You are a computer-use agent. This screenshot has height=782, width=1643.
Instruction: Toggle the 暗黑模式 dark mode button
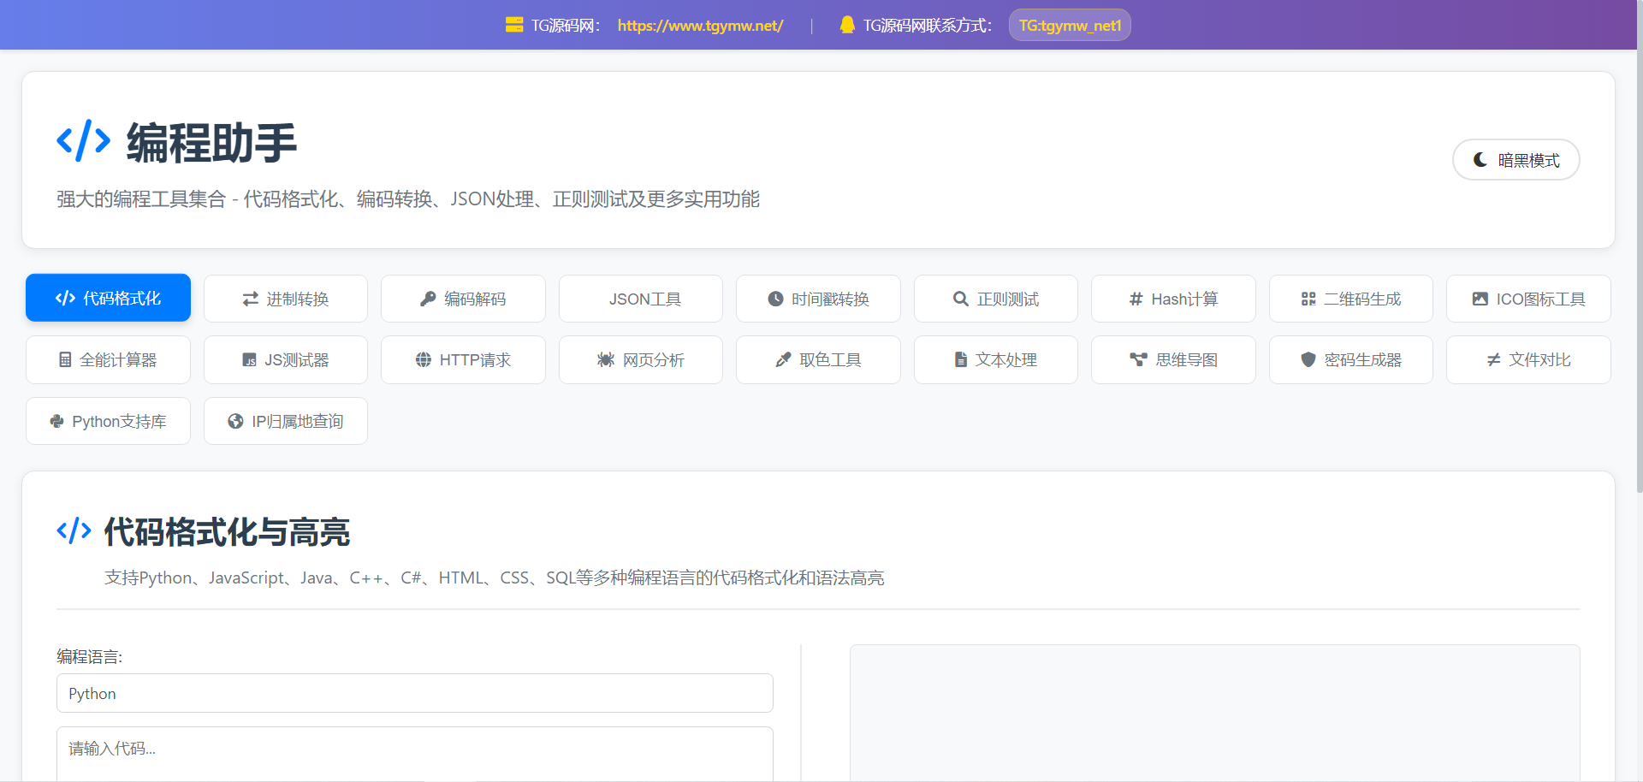click(1515, 160)
